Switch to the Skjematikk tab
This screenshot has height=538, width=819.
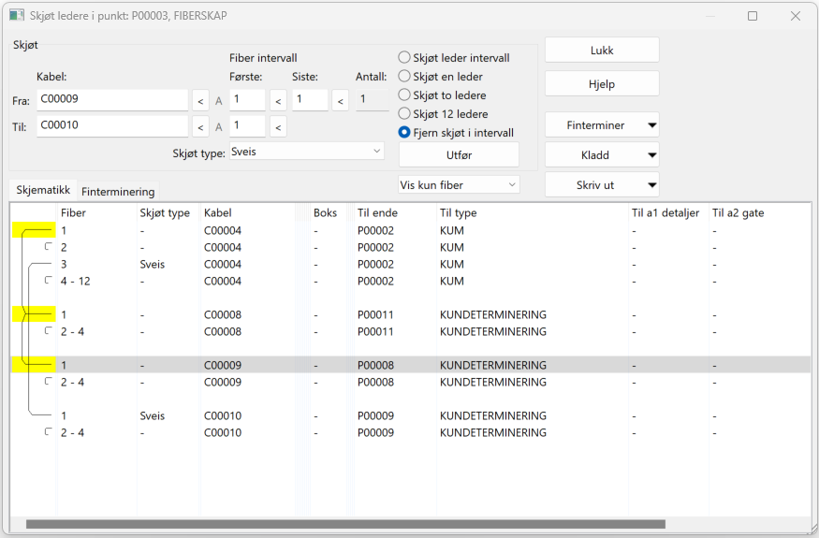pyautogui.click(x=43, y=190)
